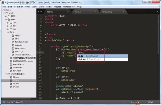
Task: Open 01.htm in the sidebar
Action: [x=16, y=77]
